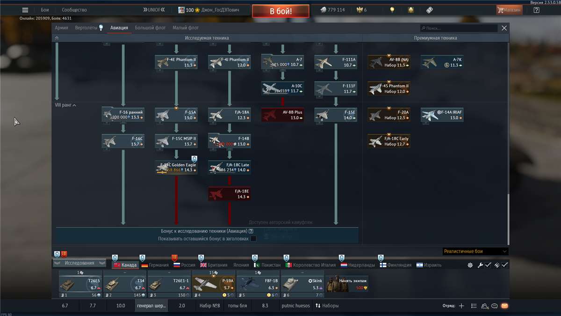561x316 pixels.
Task: Open the mail envelope icon
Action: point(504,306)
